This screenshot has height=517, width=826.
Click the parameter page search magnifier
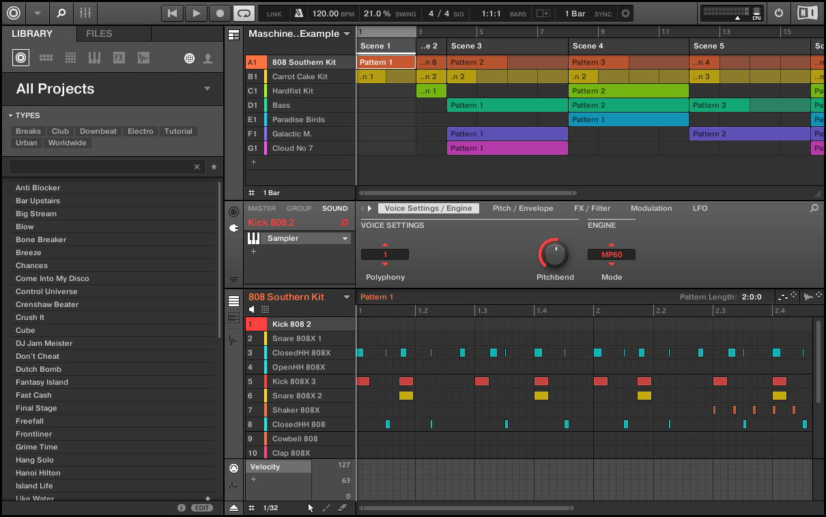[x=814, y=209]
